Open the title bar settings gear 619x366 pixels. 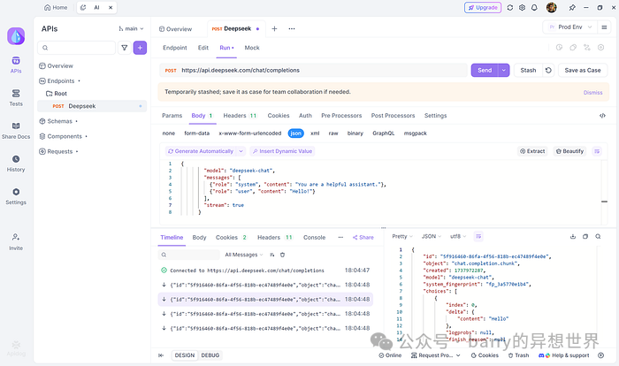pos(523,7)
